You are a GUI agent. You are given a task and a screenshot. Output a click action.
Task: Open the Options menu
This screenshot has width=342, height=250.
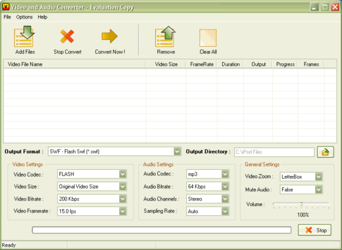point(25,17)
